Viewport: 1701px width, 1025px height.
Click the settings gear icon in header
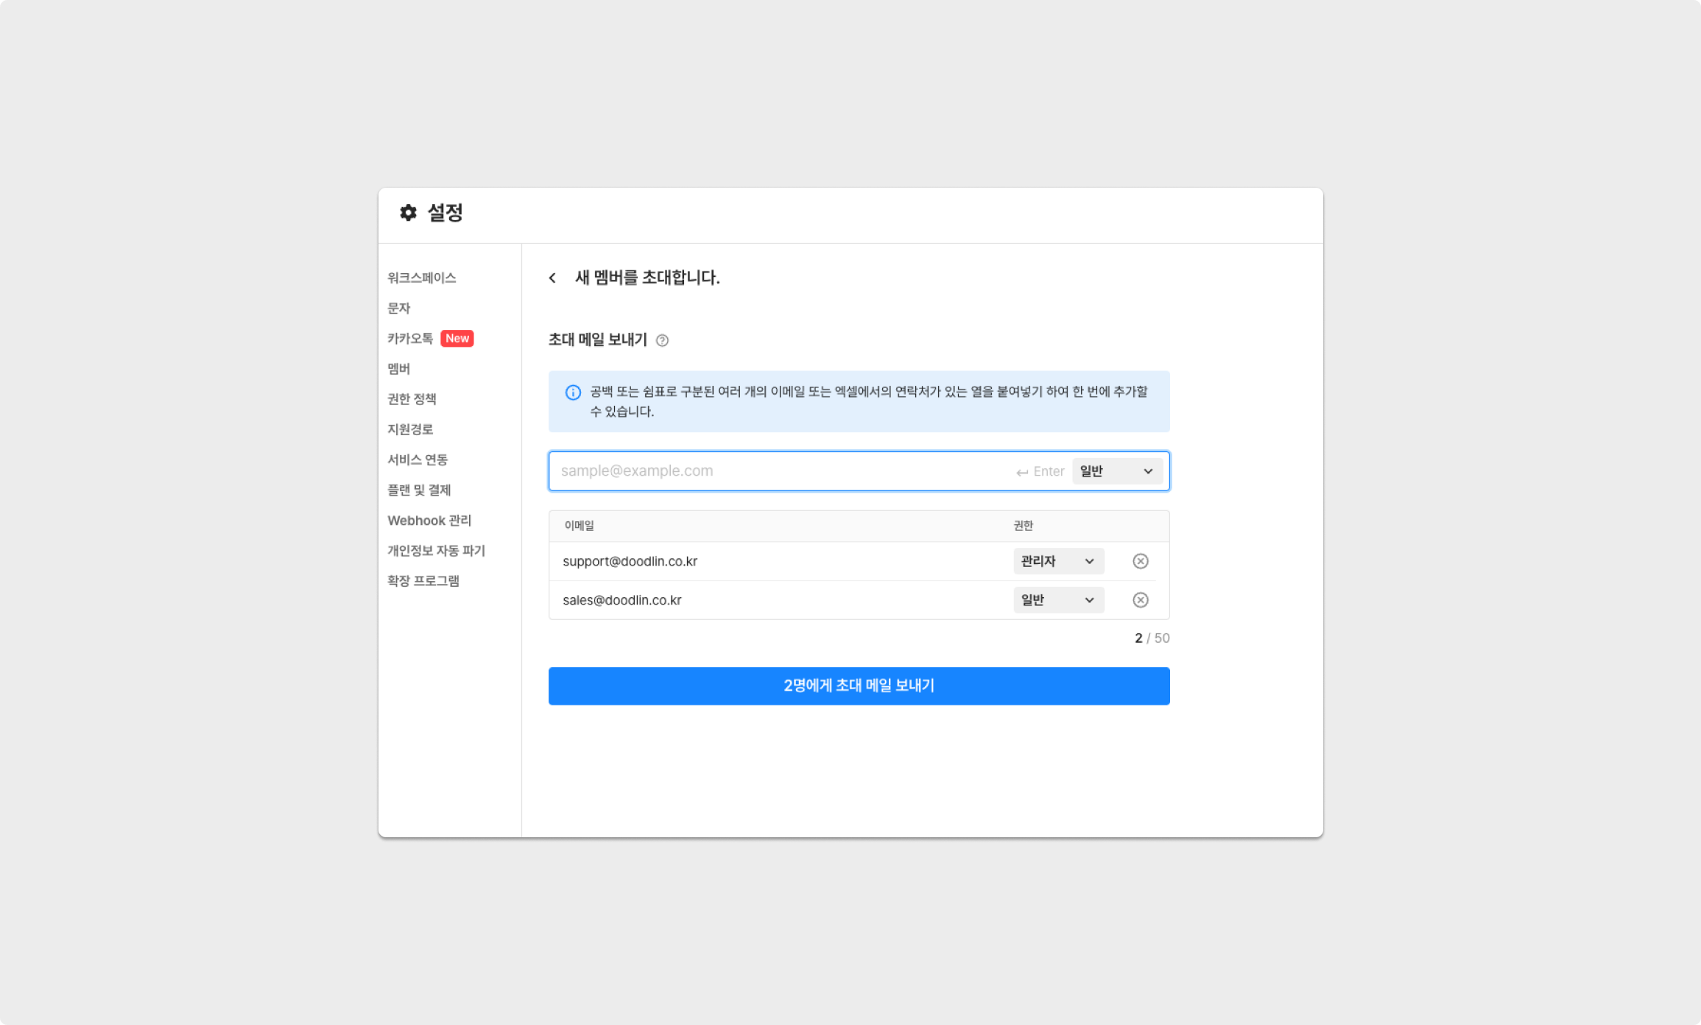pyautogui.click(x=408, y=213)
